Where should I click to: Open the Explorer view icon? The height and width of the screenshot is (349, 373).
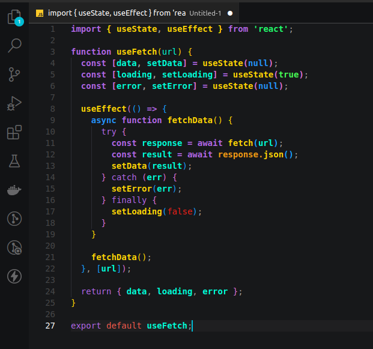point(15,17)
